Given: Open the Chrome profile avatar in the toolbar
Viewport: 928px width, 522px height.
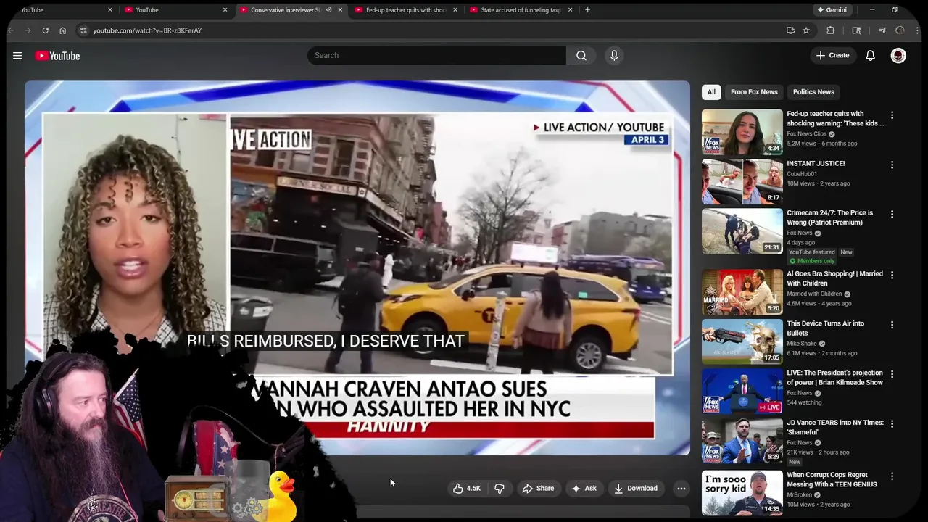Looking at the screenshot, I should coord(900,30).
